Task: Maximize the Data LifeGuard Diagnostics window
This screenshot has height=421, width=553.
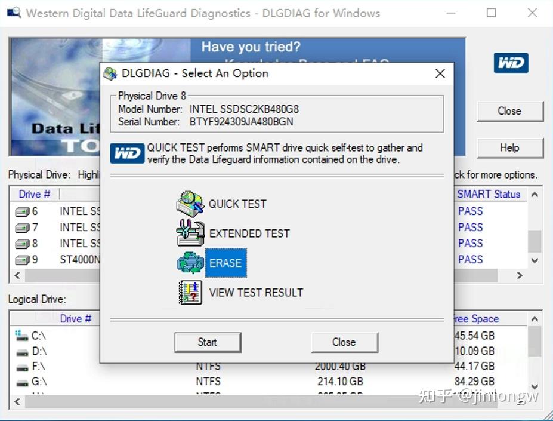Action: click(x=492, y=13)
